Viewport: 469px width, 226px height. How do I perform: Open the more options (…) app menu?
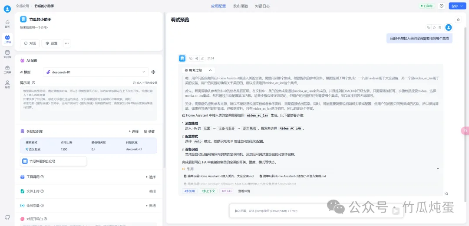pyautogui.click(x=67, y=43)
